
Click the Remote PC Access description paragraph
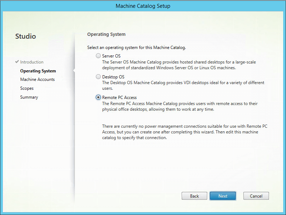click(180, 106)
